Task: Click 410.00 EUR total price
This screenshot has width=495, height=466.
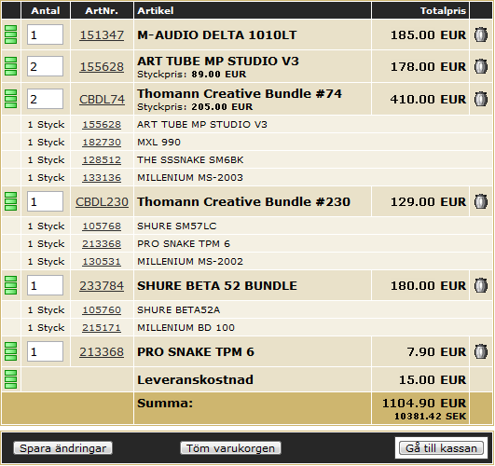Action: (429, 99)
